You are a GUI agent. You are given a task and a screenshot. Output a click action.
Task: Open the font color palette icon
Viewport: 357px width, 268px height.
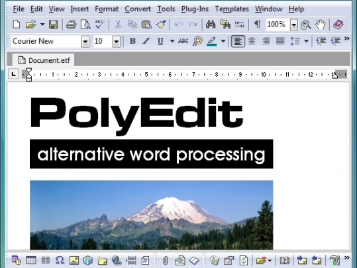[197, 41]
